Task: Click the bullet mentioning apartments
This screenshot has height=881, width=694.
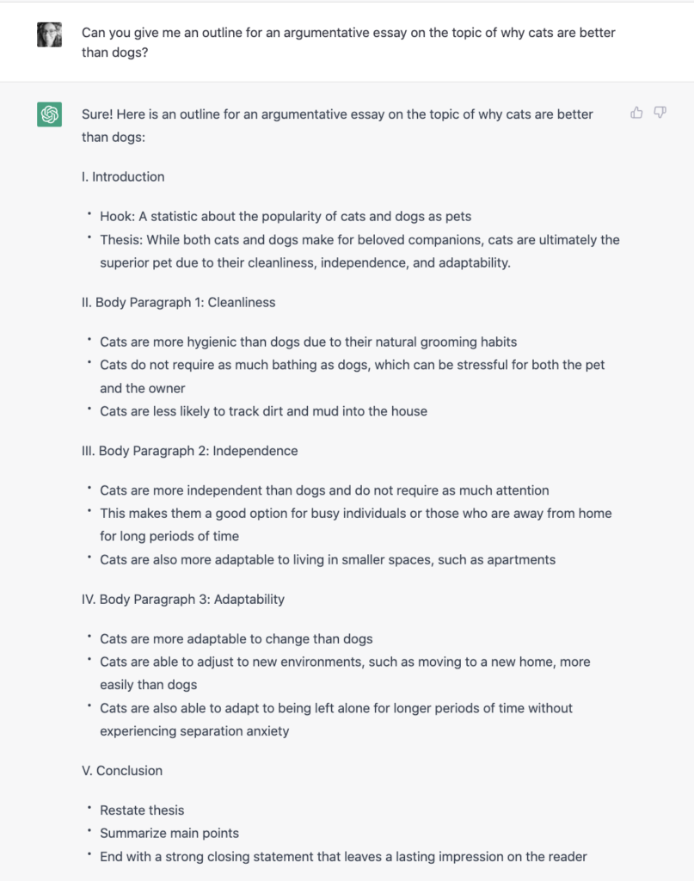Action: point(327,559)
